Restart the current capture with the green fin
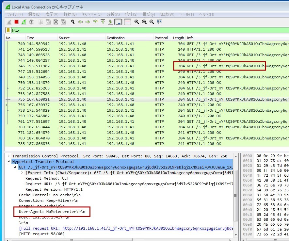This screenshot has width=289, height=241. tap(24, 22)
